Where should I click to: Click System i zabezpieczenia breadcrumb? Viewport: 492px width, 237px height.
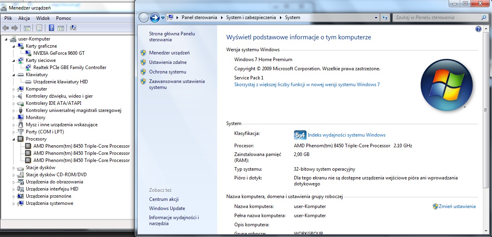point(251,17)
